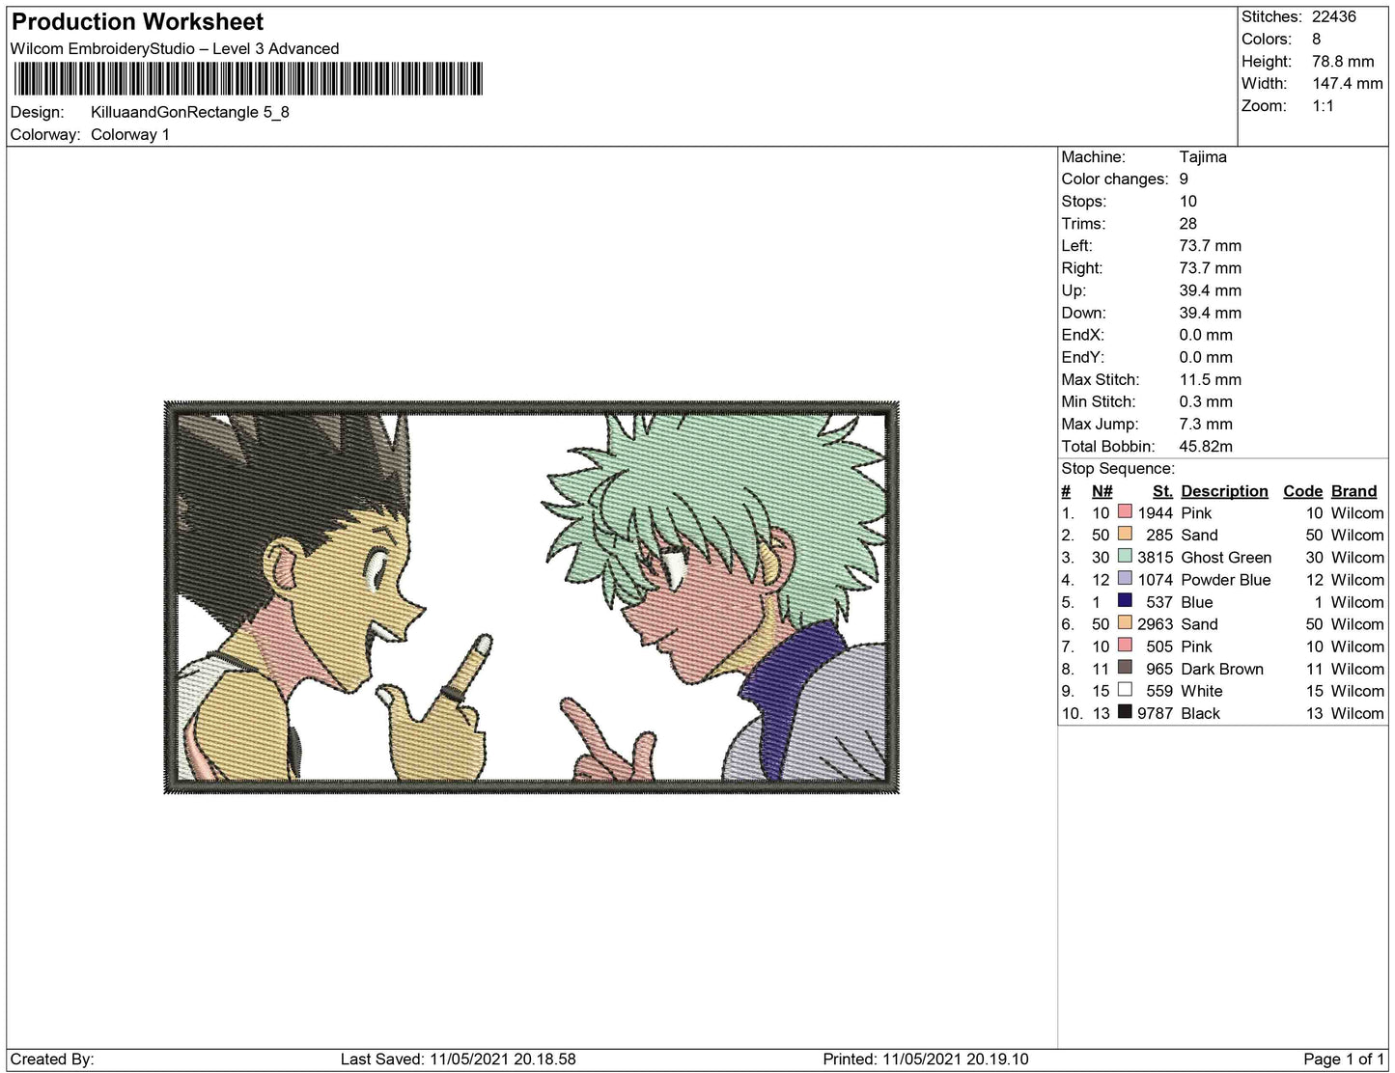Screen dimensions: 1395x1073
Task: Click the "N#" column header
Action: [1102, 491]
